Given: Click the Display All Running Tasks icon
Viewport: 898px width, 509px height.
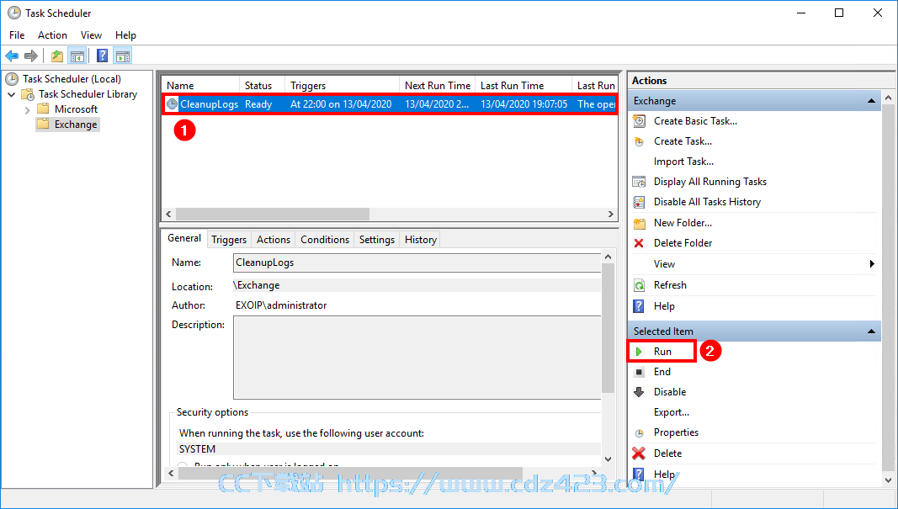Looking at the screenshot, I should coord(639,182).
